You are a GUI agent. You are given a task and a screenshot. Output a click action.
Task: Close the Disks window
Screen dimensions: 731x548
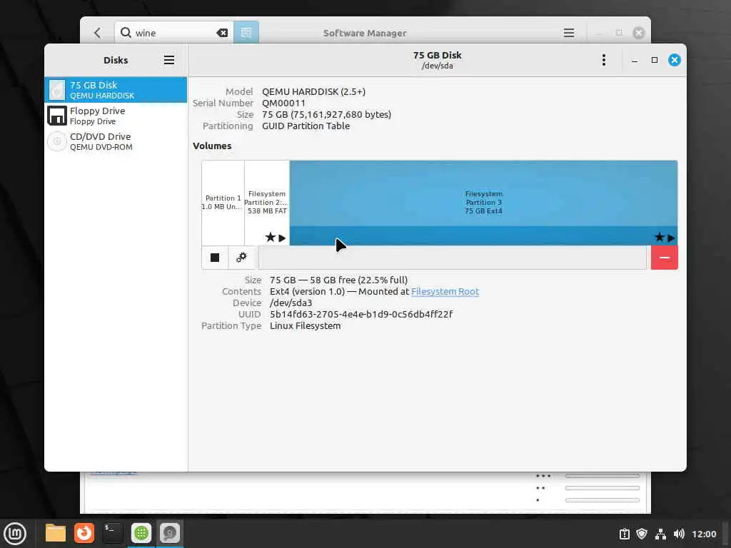(674, 60)
